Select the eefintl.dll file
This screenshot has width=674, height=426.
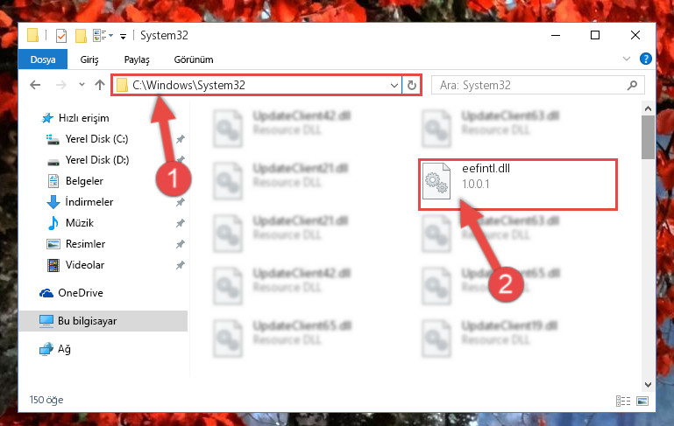518,184
